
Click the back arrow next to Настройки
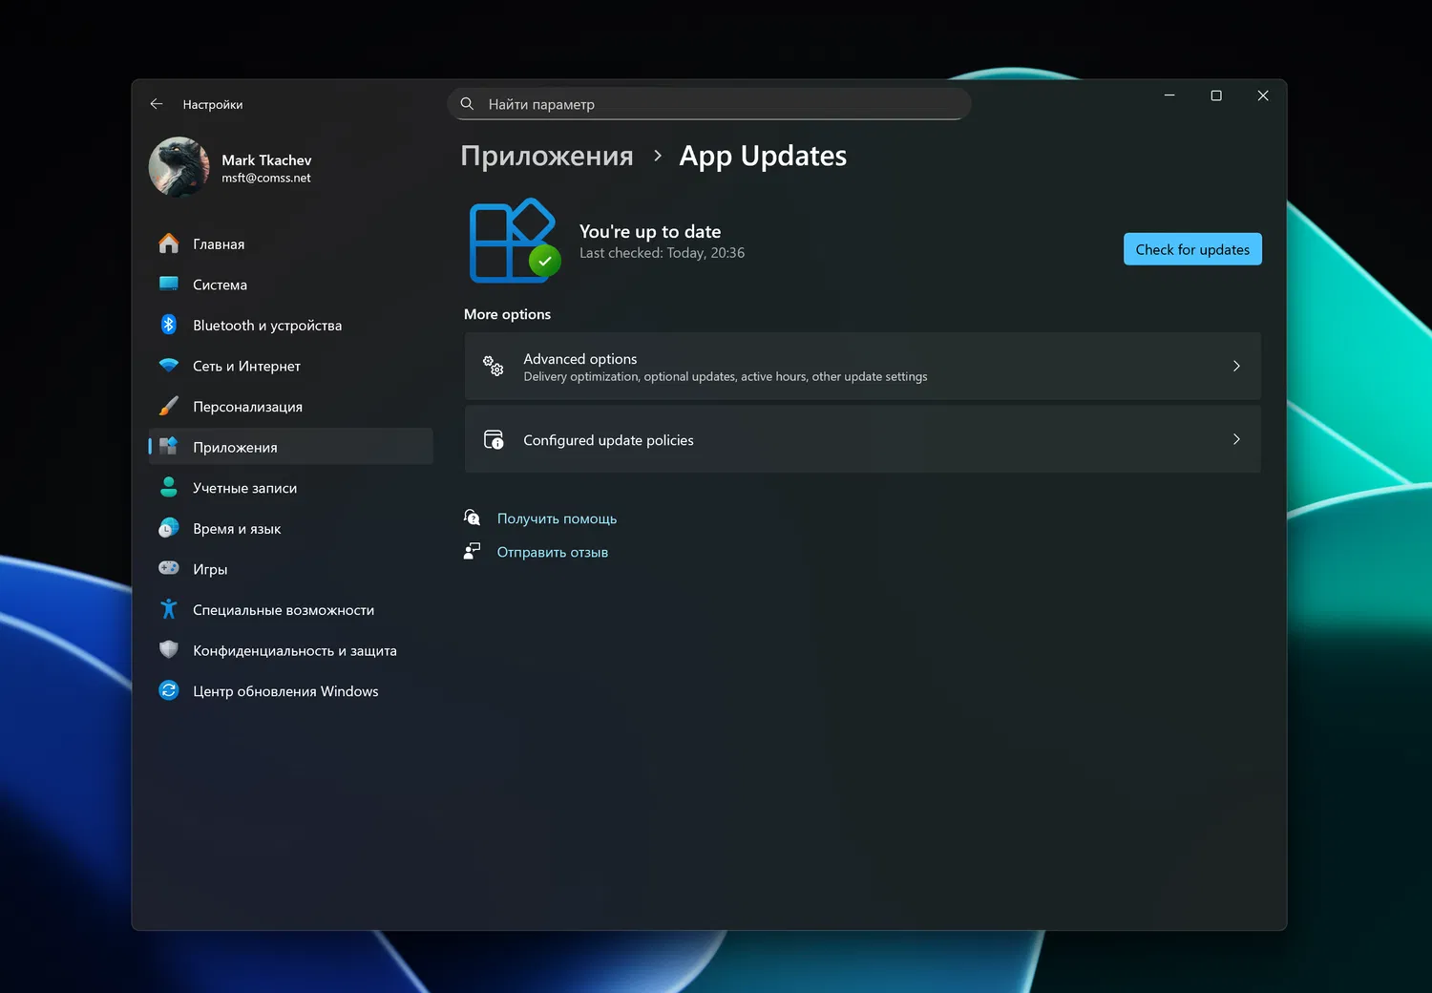point(157,104)
